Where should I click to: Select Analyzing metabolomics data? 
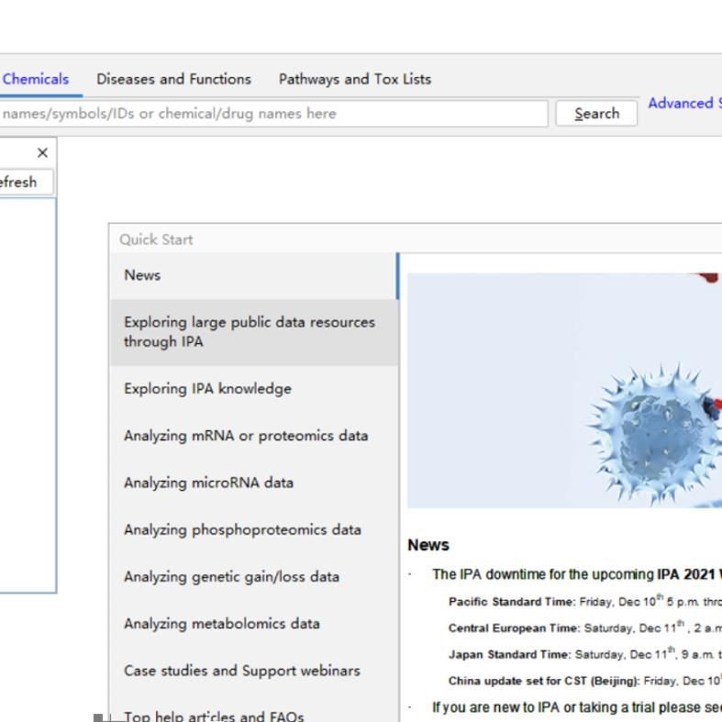pyautogui.click(x=254, y=624)
